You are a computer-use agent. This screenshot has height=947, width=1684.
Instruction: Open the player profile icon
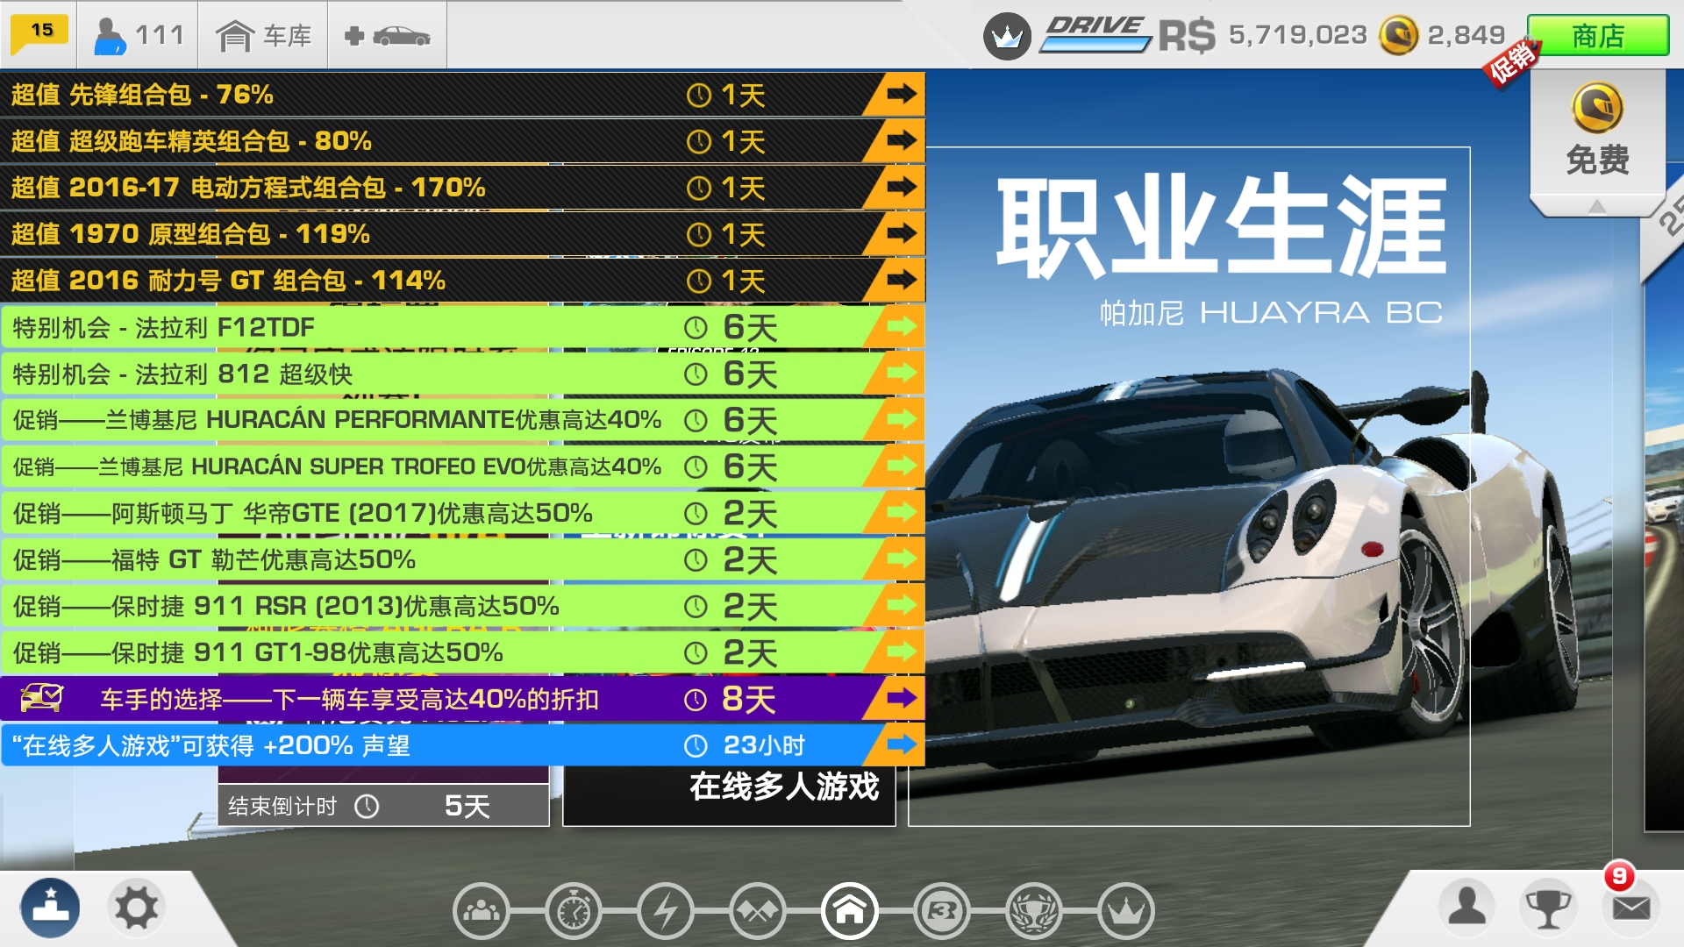1466,907
